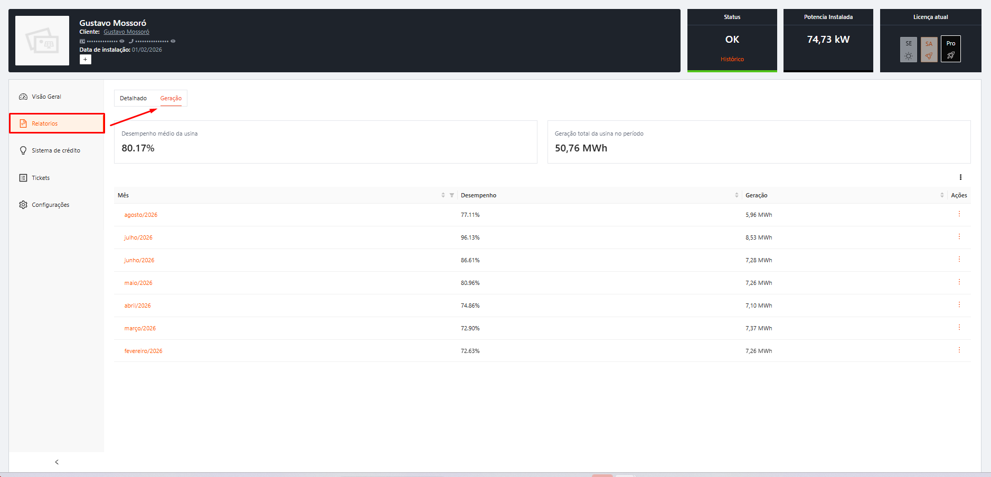The height and width of the screenshot is (477, 991).
Task: Click the ID card icon in header
Action: [x=82, y=41]
